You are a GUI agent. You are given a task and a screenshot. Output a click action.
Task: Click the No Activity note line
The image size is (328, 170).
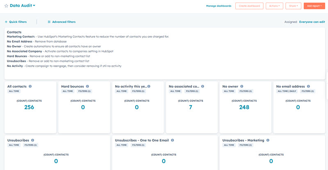pos(64,66)
